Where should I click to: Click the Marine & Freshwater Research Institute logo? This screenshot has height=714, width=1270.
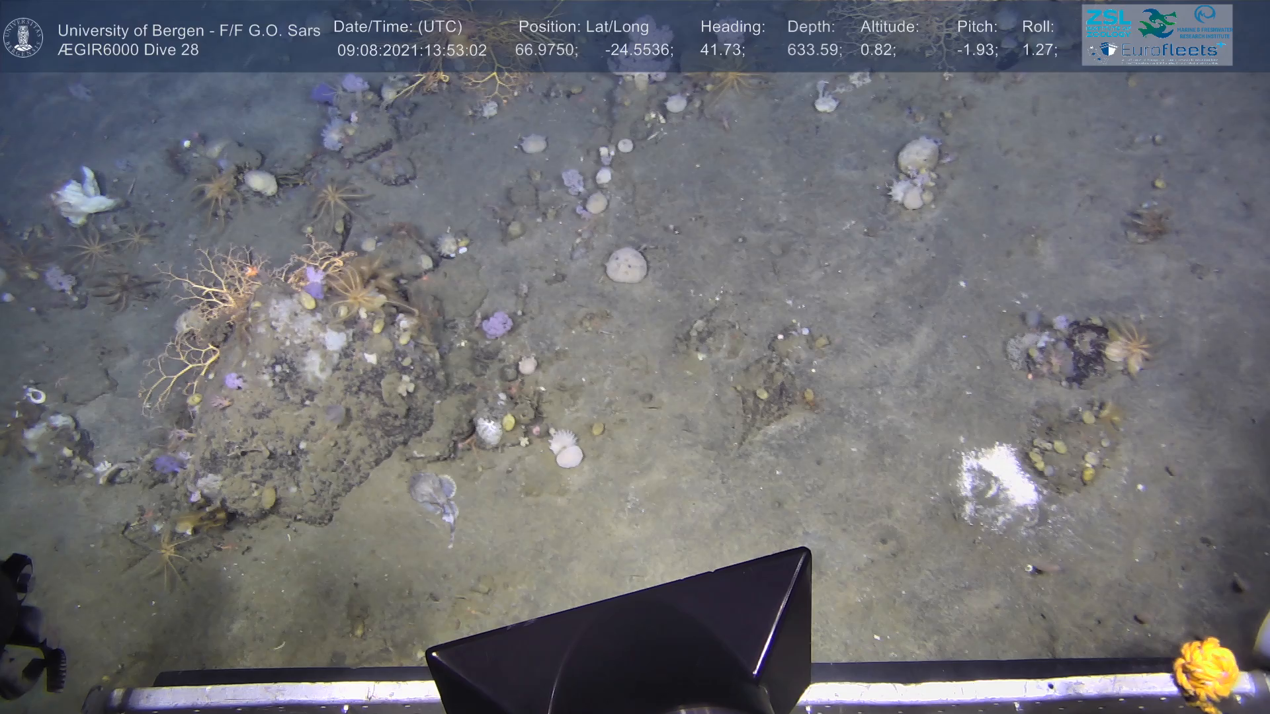point(1205,22)
